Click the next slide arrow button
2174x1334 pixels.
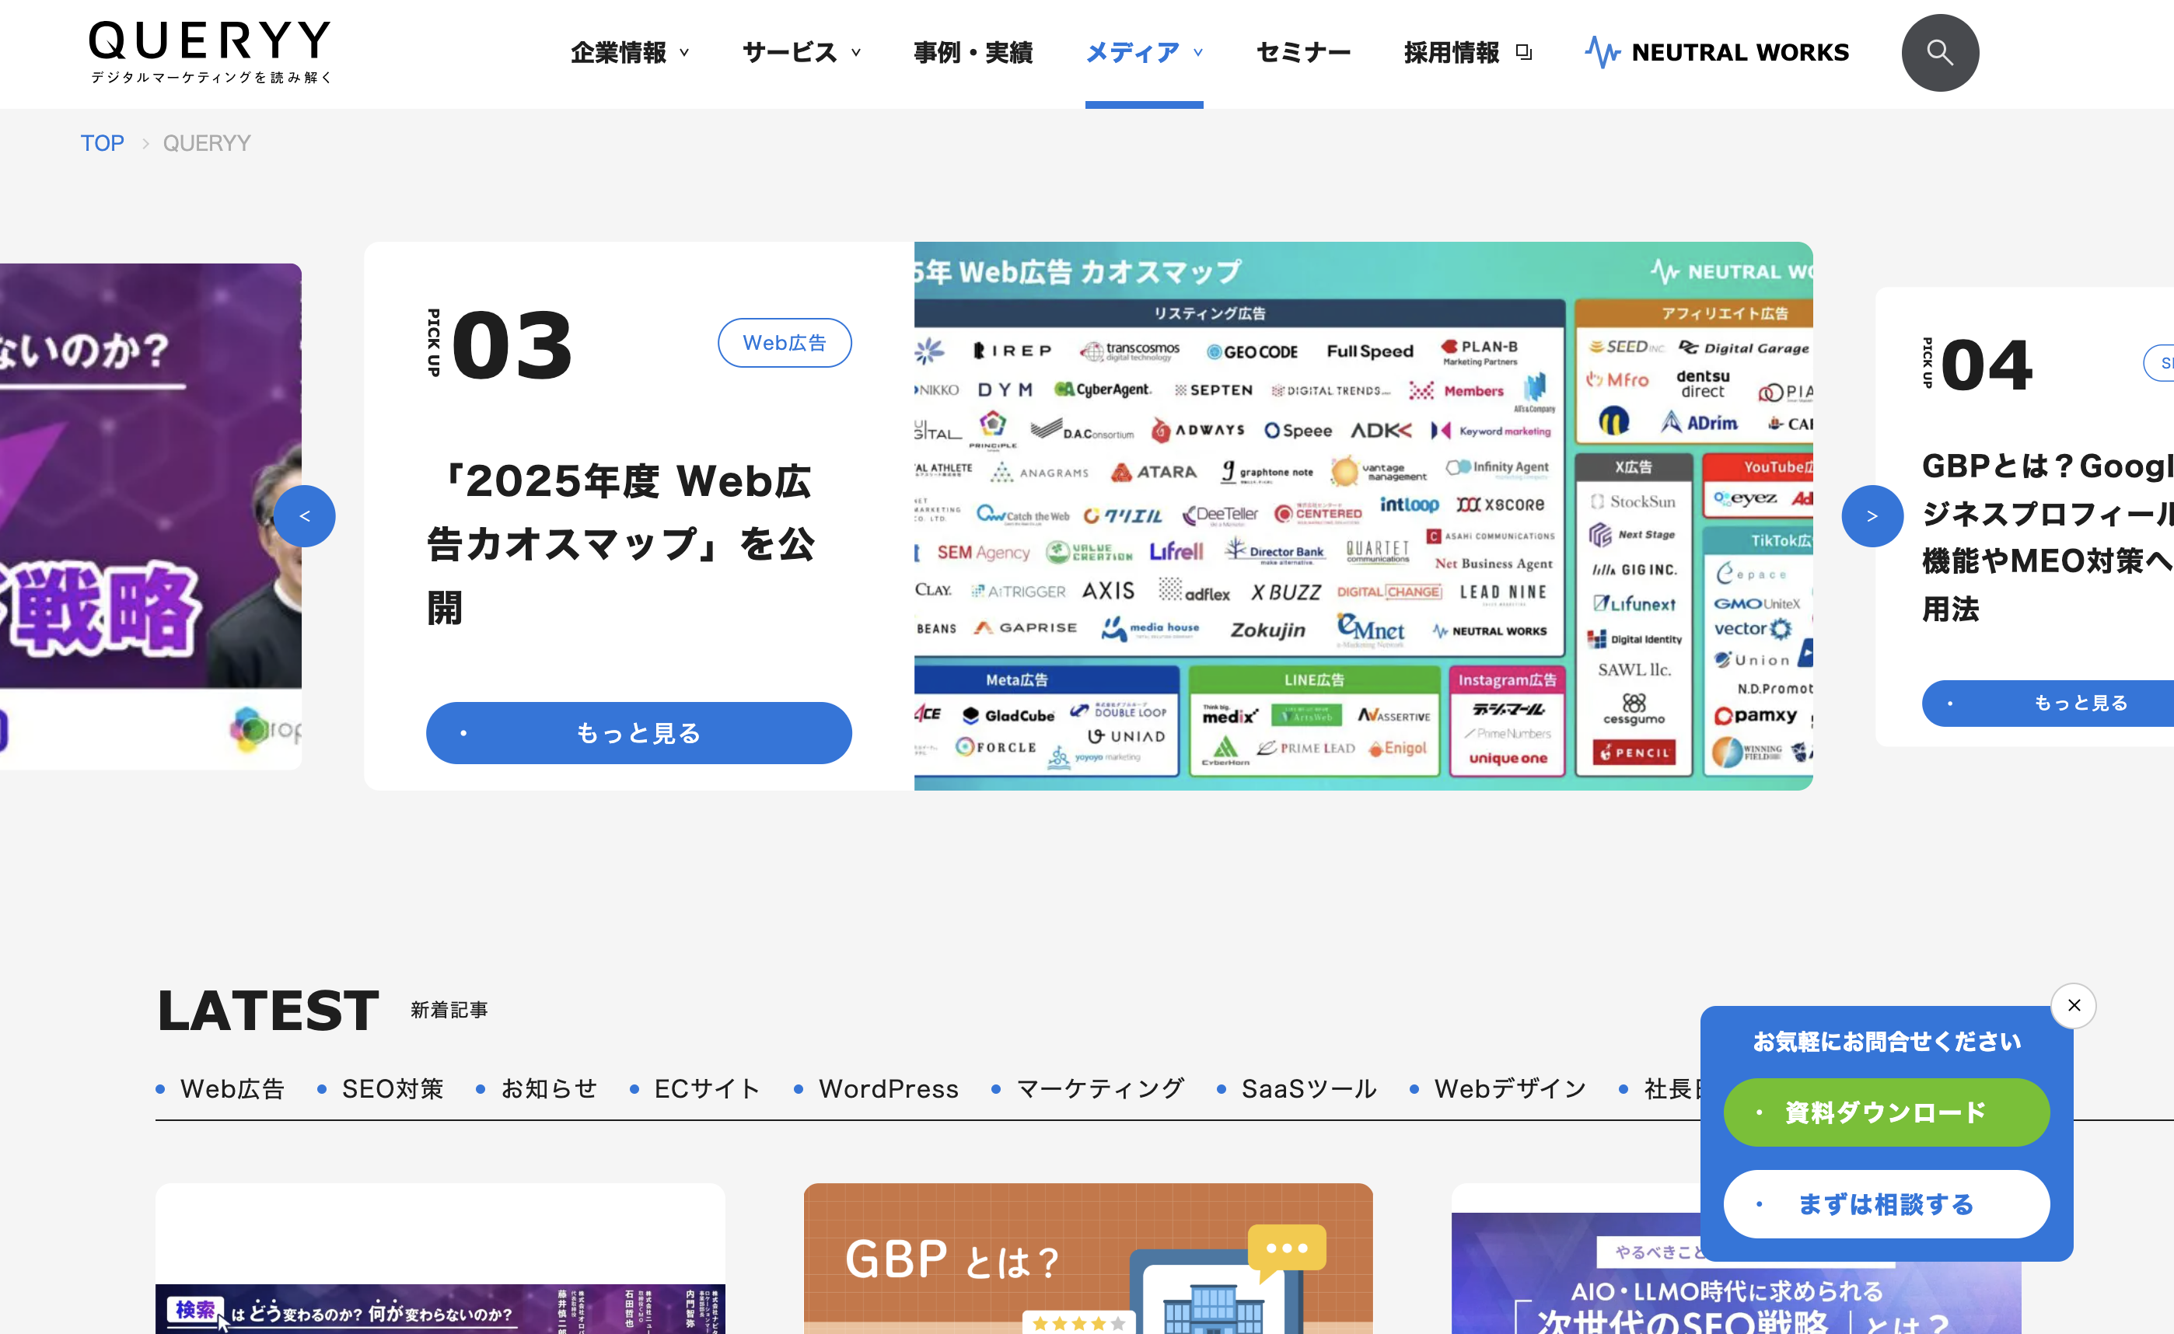pyautogui.click(x=1872, y=516)
